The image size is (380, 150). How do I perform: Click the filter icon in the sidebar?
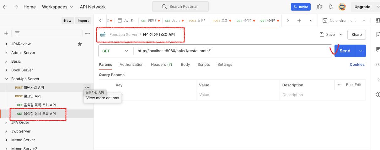17,33
